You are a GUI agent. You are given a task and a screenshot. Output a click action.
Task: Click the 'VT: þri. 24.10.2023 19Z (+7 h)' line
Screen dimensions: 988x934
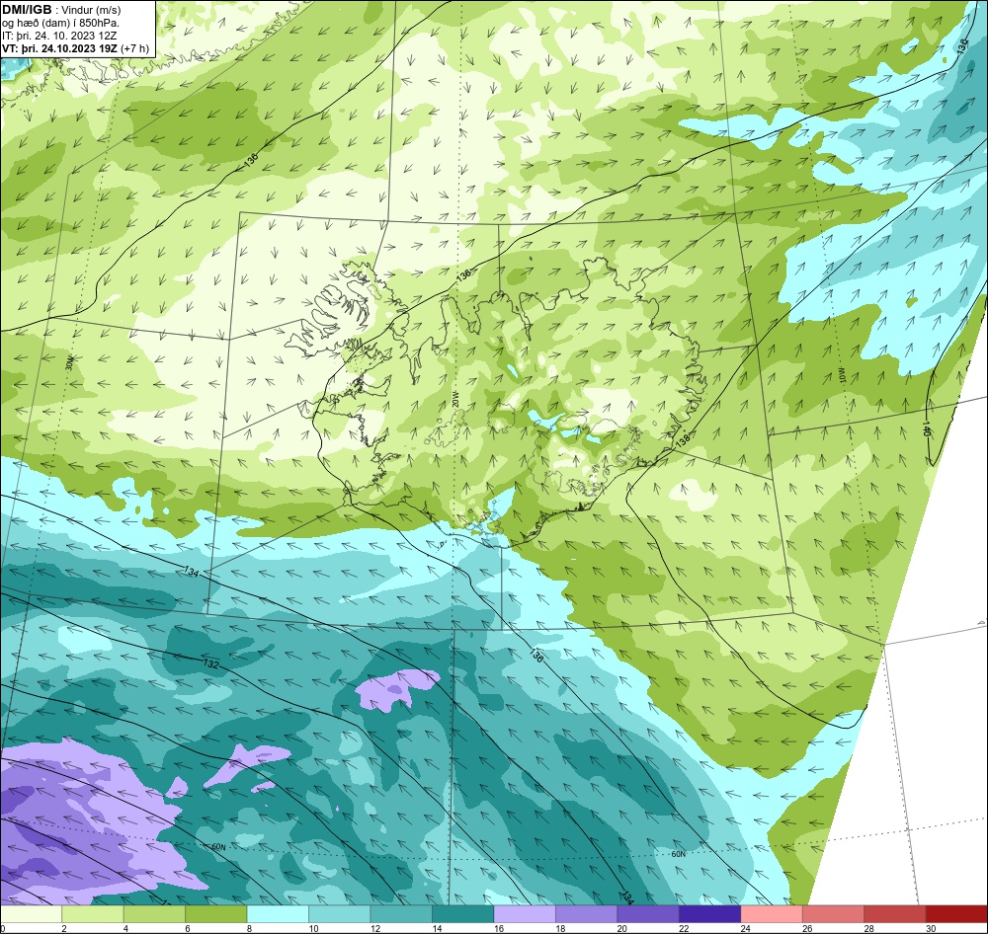[x=76, y=47]
